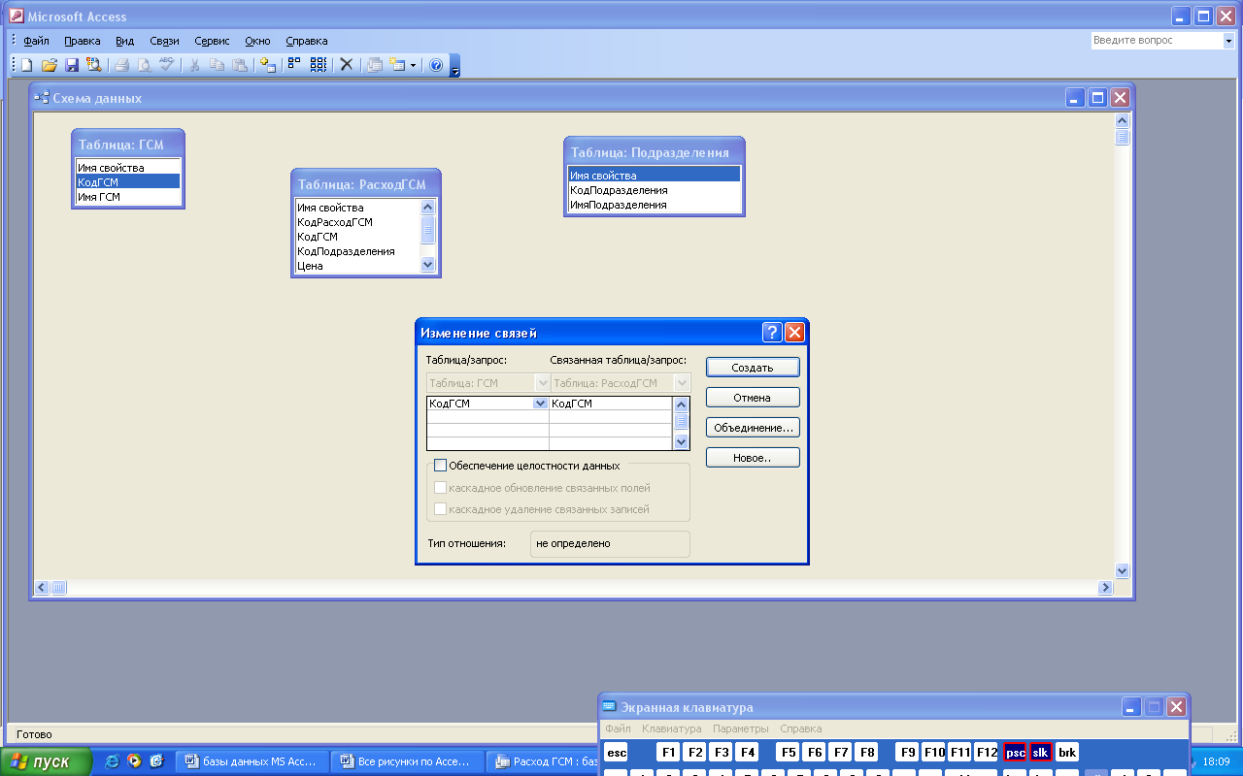Select Цена field in РасходГСМ table
1243x776 pixels.
pyautogui.click(x=357, y=265)
